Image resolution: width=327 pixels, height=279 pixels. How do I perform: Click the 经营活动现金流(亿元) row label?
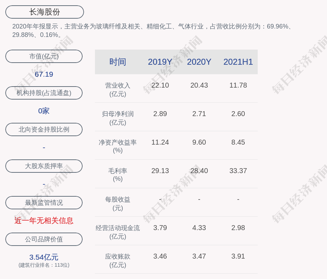click(x=118, y=232)
